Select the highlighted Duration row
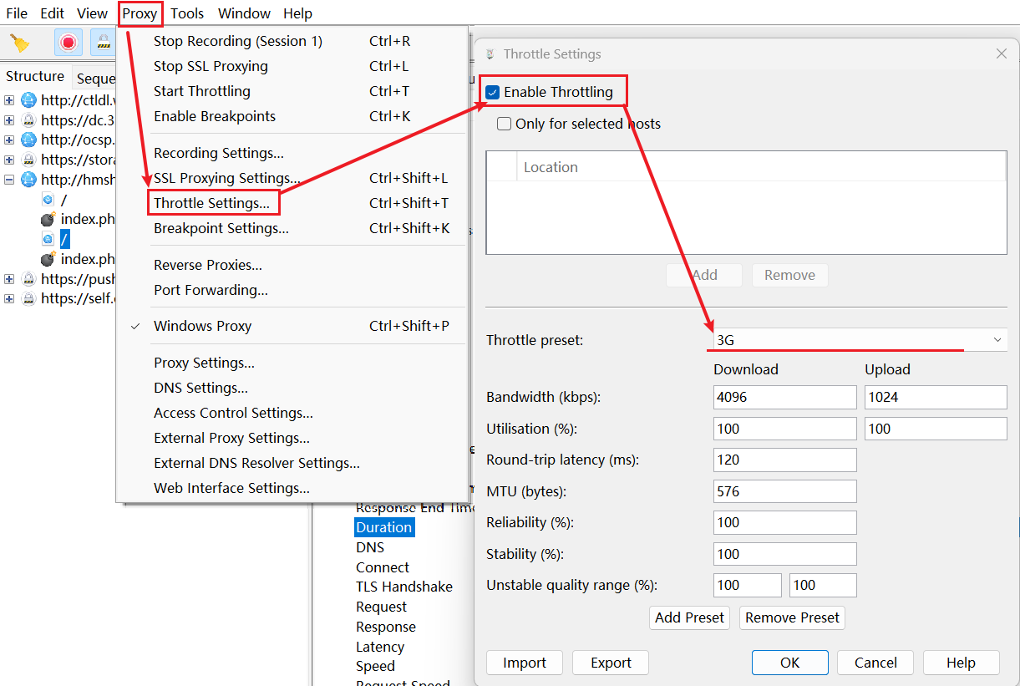Viewport: 1020px width, 686px height. (384, 527)
